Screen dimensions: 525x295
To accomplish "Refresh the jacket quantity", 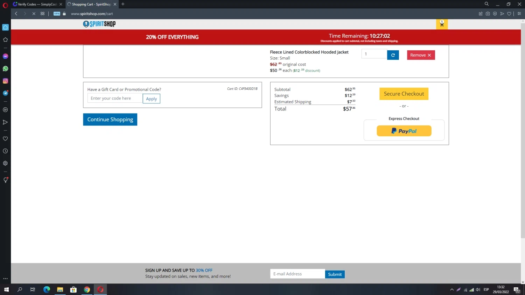I will (393, 55).
